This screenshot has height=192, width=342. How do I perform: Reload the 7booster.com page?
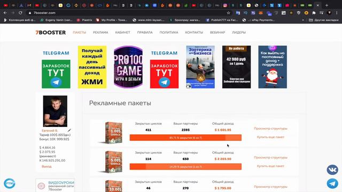click(20, 13)
